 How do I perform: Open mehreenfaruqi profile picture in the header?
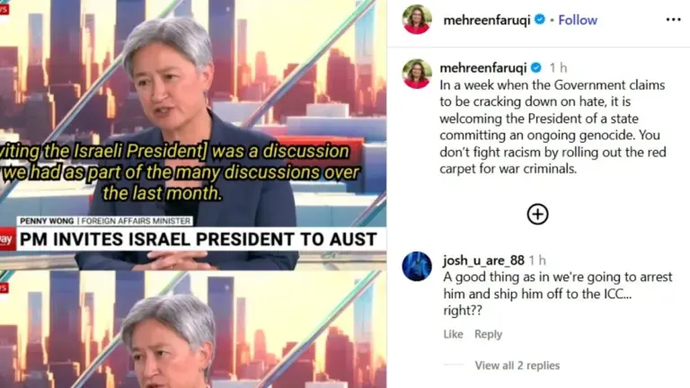click(x=416, y=20)
